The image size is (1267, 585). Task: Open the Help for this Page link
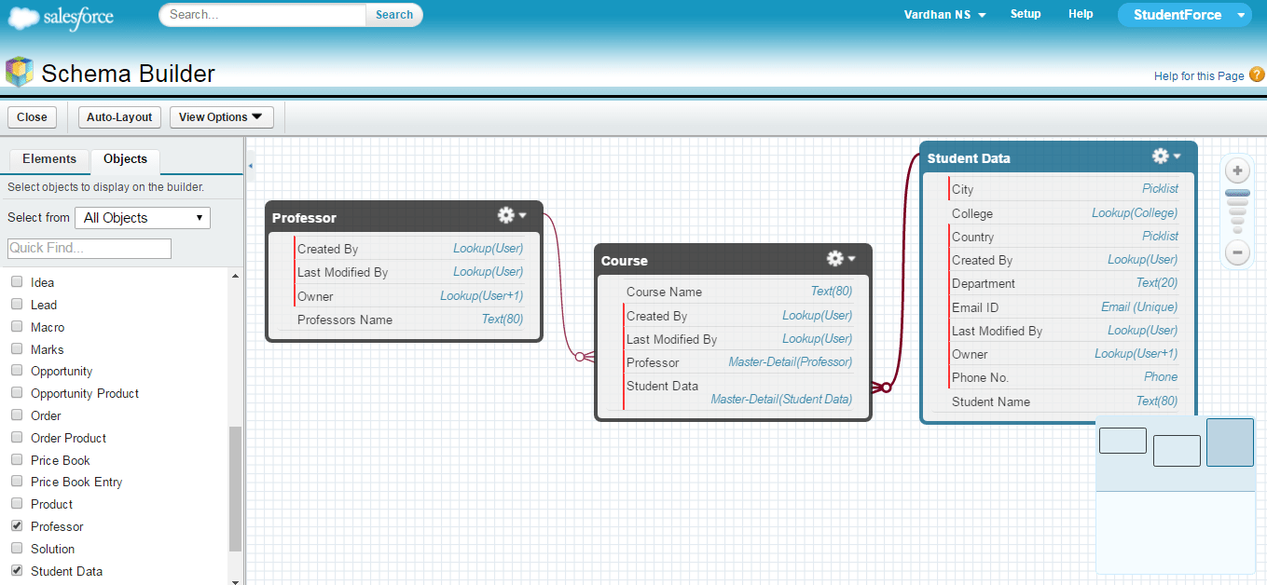click(x=1199, y=76)
